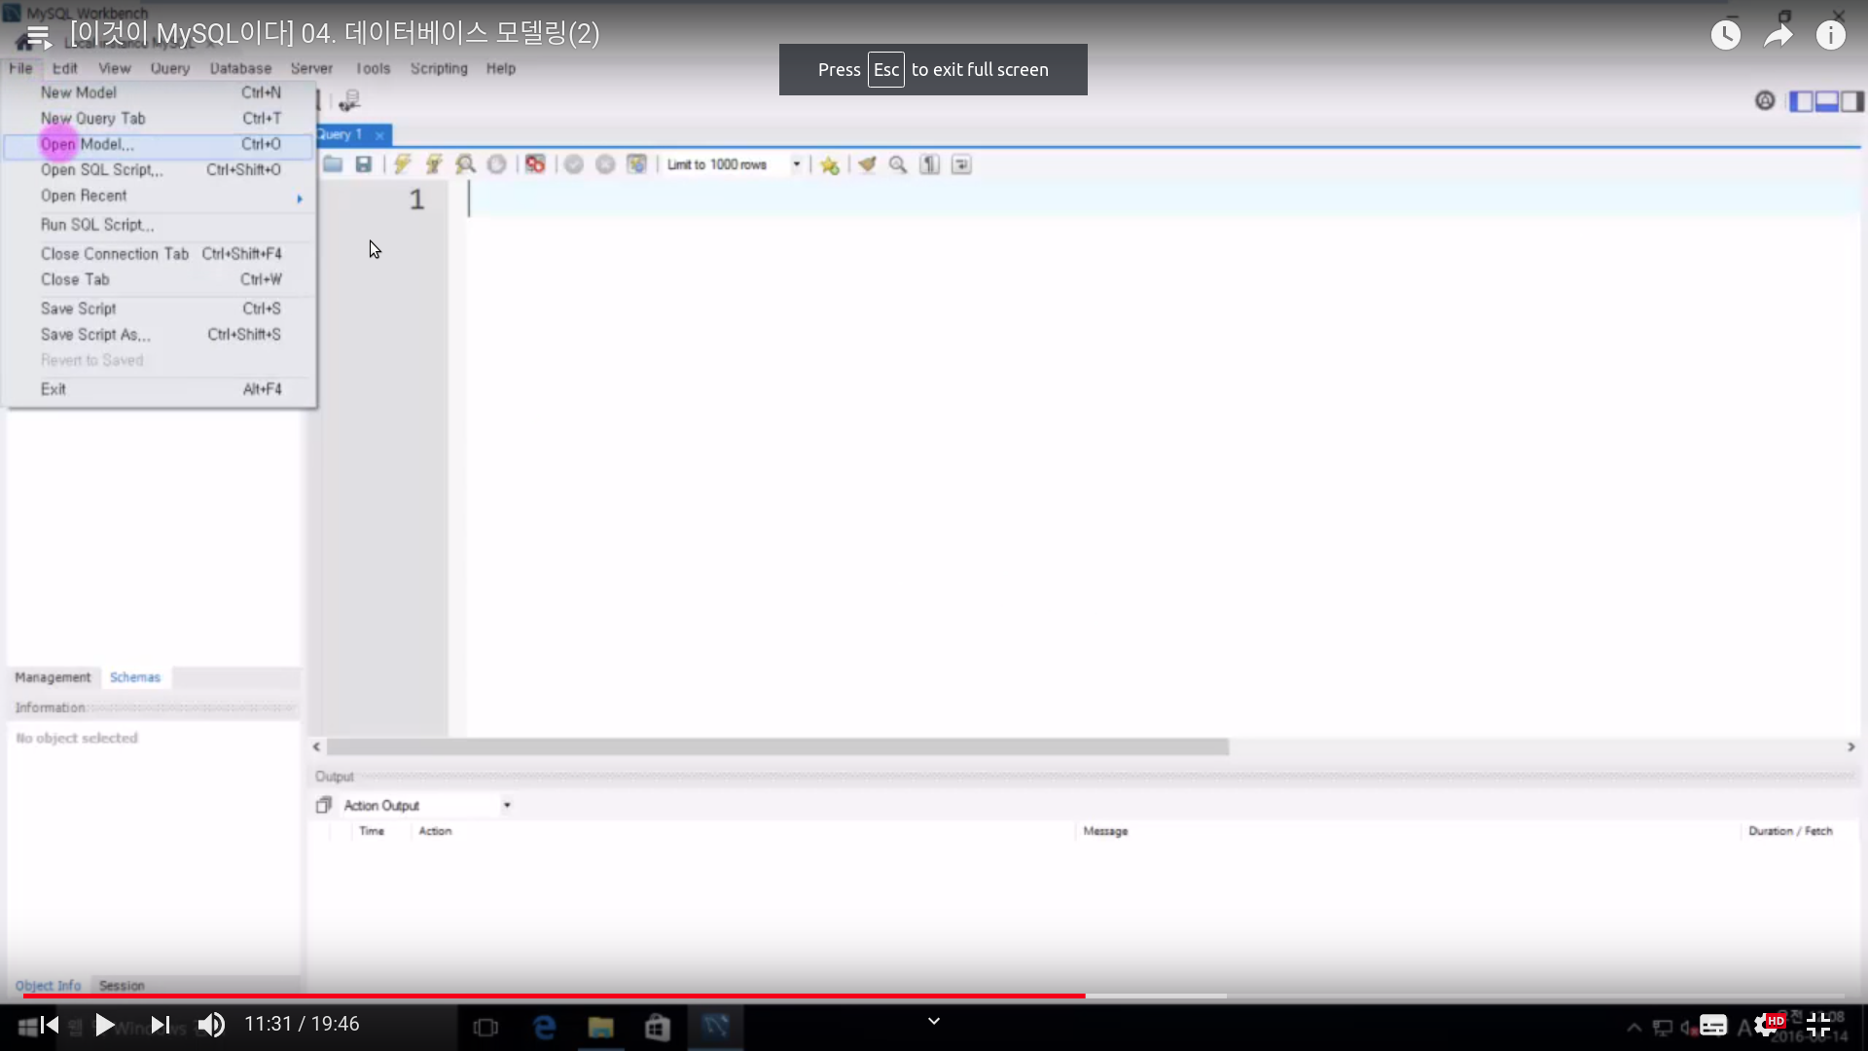
Task: Switch to the Session tab
Action: (x=122, y=986)
